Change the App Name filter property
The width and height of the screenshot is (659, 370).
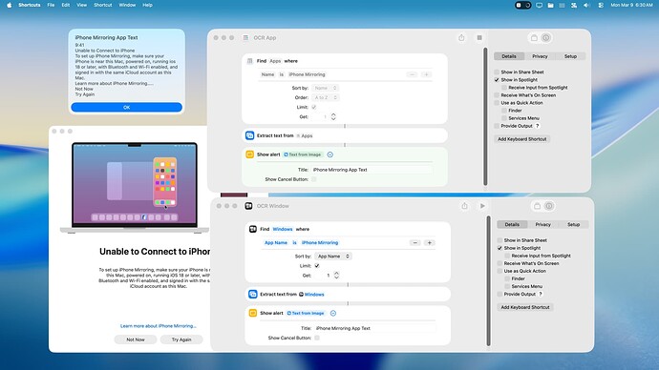[276, 243]
